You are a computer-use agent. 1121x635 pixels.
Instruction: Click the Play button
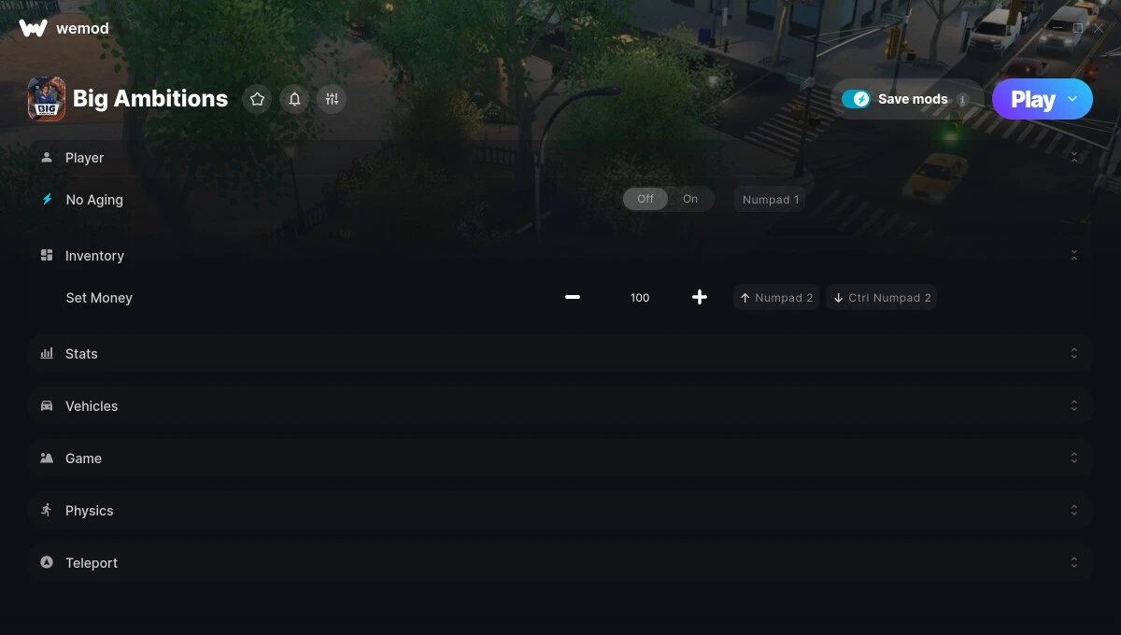[1032, 99]
